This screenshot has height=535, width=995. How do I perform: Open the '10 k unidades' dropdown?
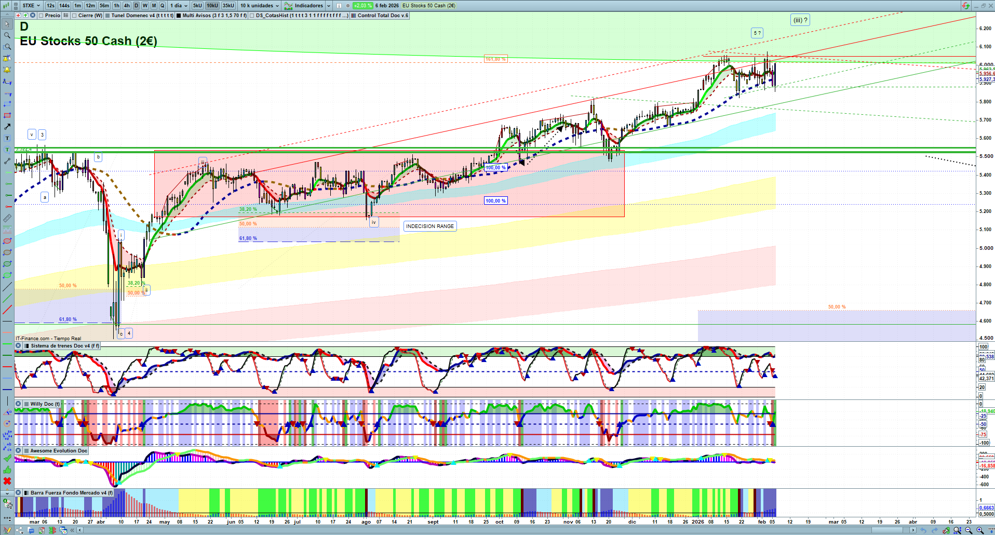(x=260, y=6)
